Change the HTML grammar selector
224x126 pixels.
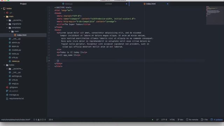[x=172, y=120]
